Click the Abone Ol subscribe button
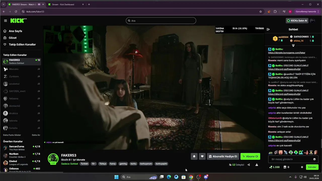This screenshot has width=322, height=181. 250,156
